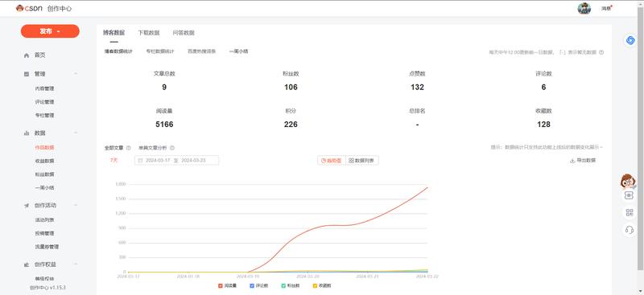
Task: Select the 博客数据统计 sub-tab
Action: pyautogui.click(x=118, y=51)
